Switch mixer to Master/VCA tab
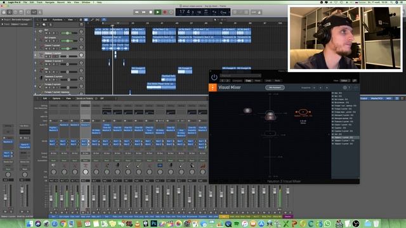The height and width of the screenshot is (228, 406). pyautogui.click(x=377, y=99)
